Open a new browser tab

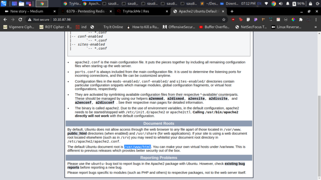pos(232,12)
